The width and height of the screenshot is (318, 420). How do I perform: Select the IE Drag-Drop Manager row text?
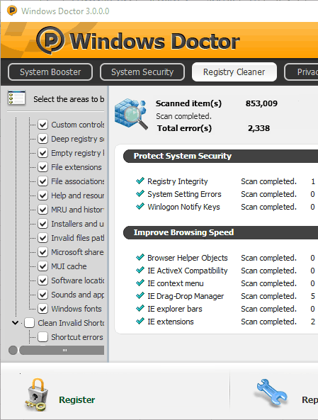[x=186, y=296]
